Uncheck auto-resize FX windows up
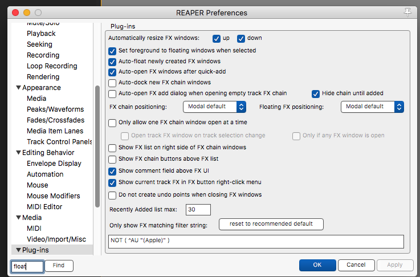The height and width of the screenshot is (277, 420). coord(217,39)
